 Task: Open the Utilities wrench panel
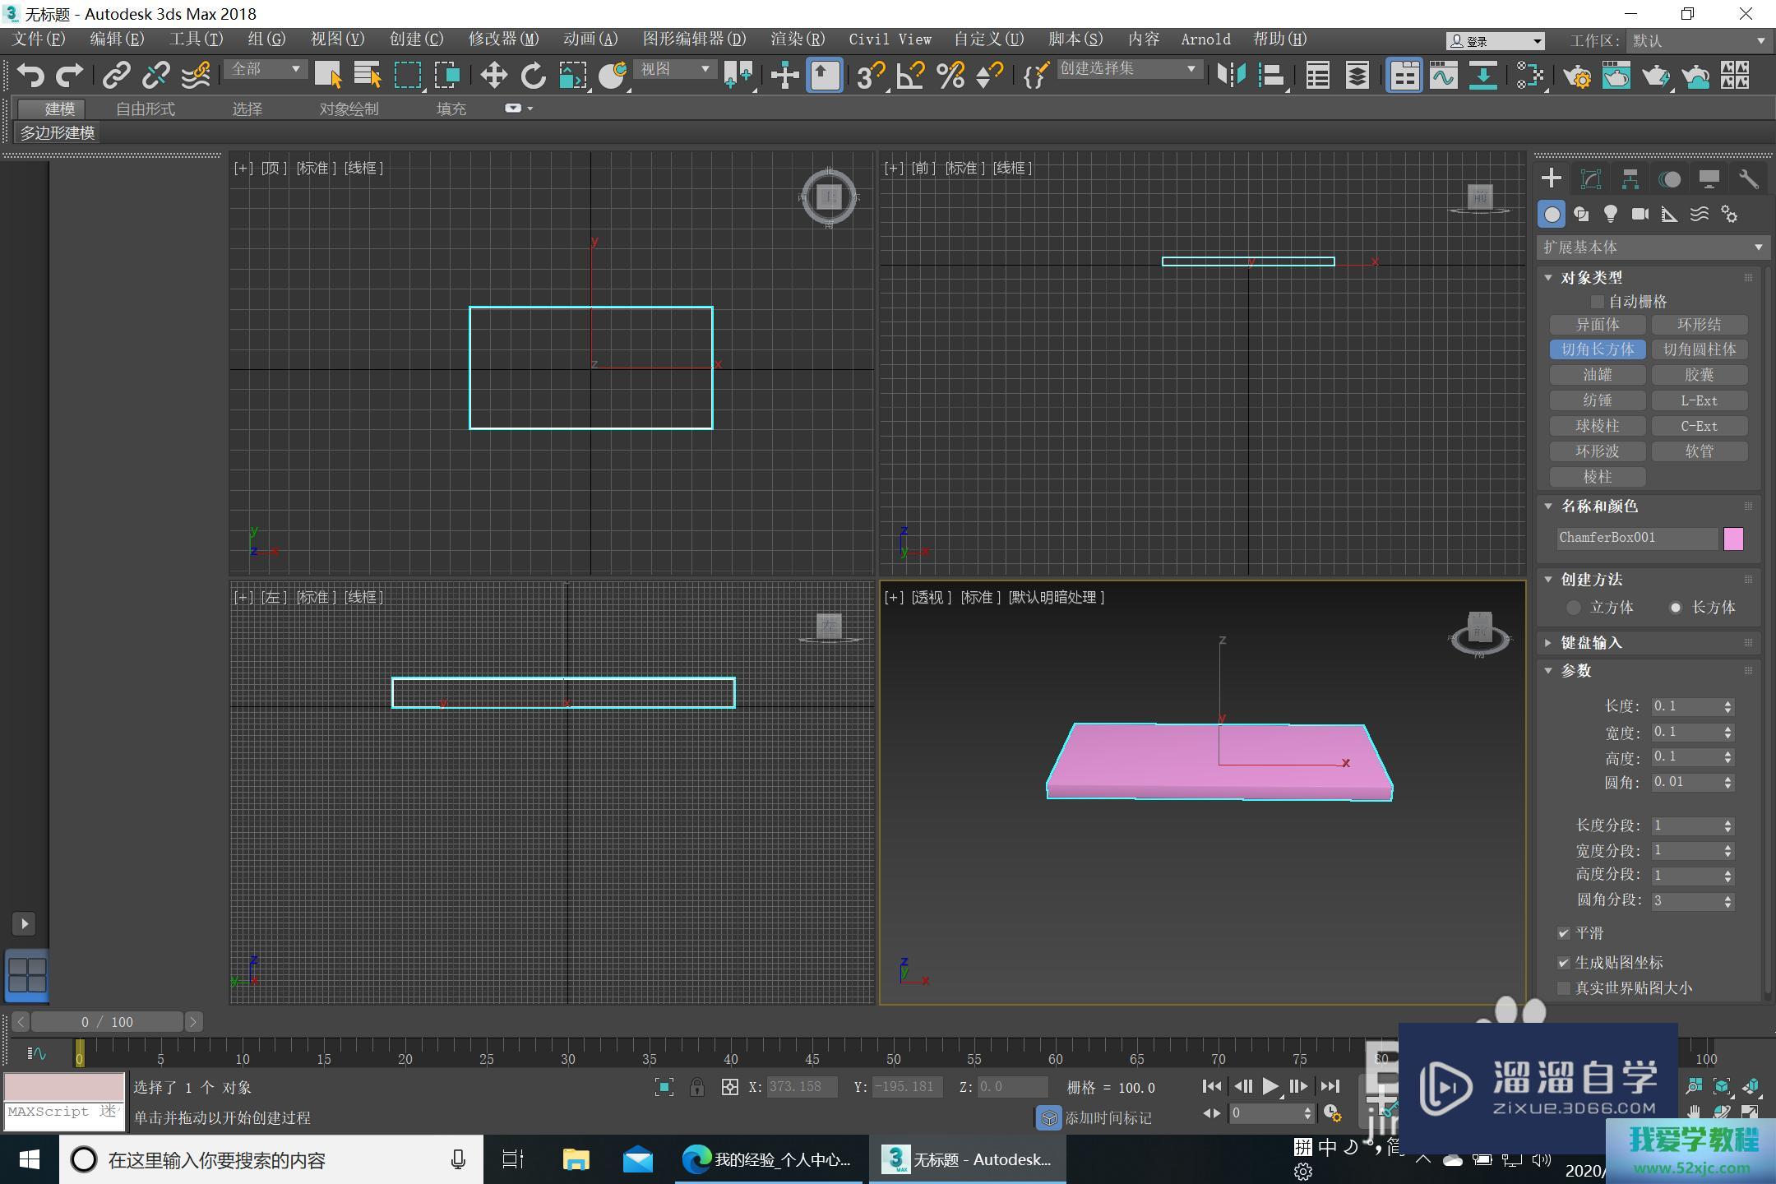(1748, 179)
